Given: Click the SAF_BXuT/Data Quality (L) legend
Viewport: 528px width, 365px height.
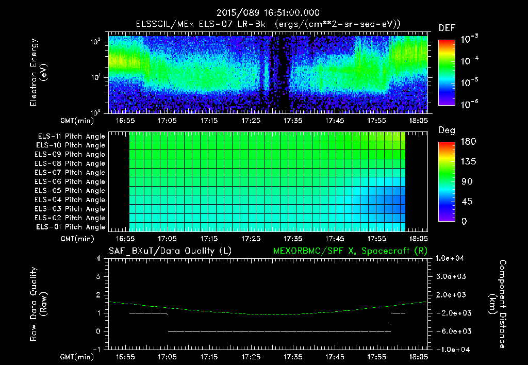Looking at the screenshot, I should 170,251.
